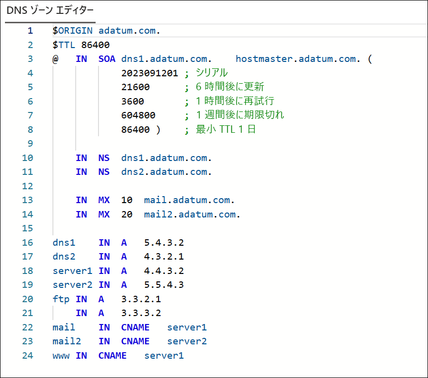Screen dimensions: 428x378
Task: Click the ftp hostname on line 20
Action: [x=61, y=299]
